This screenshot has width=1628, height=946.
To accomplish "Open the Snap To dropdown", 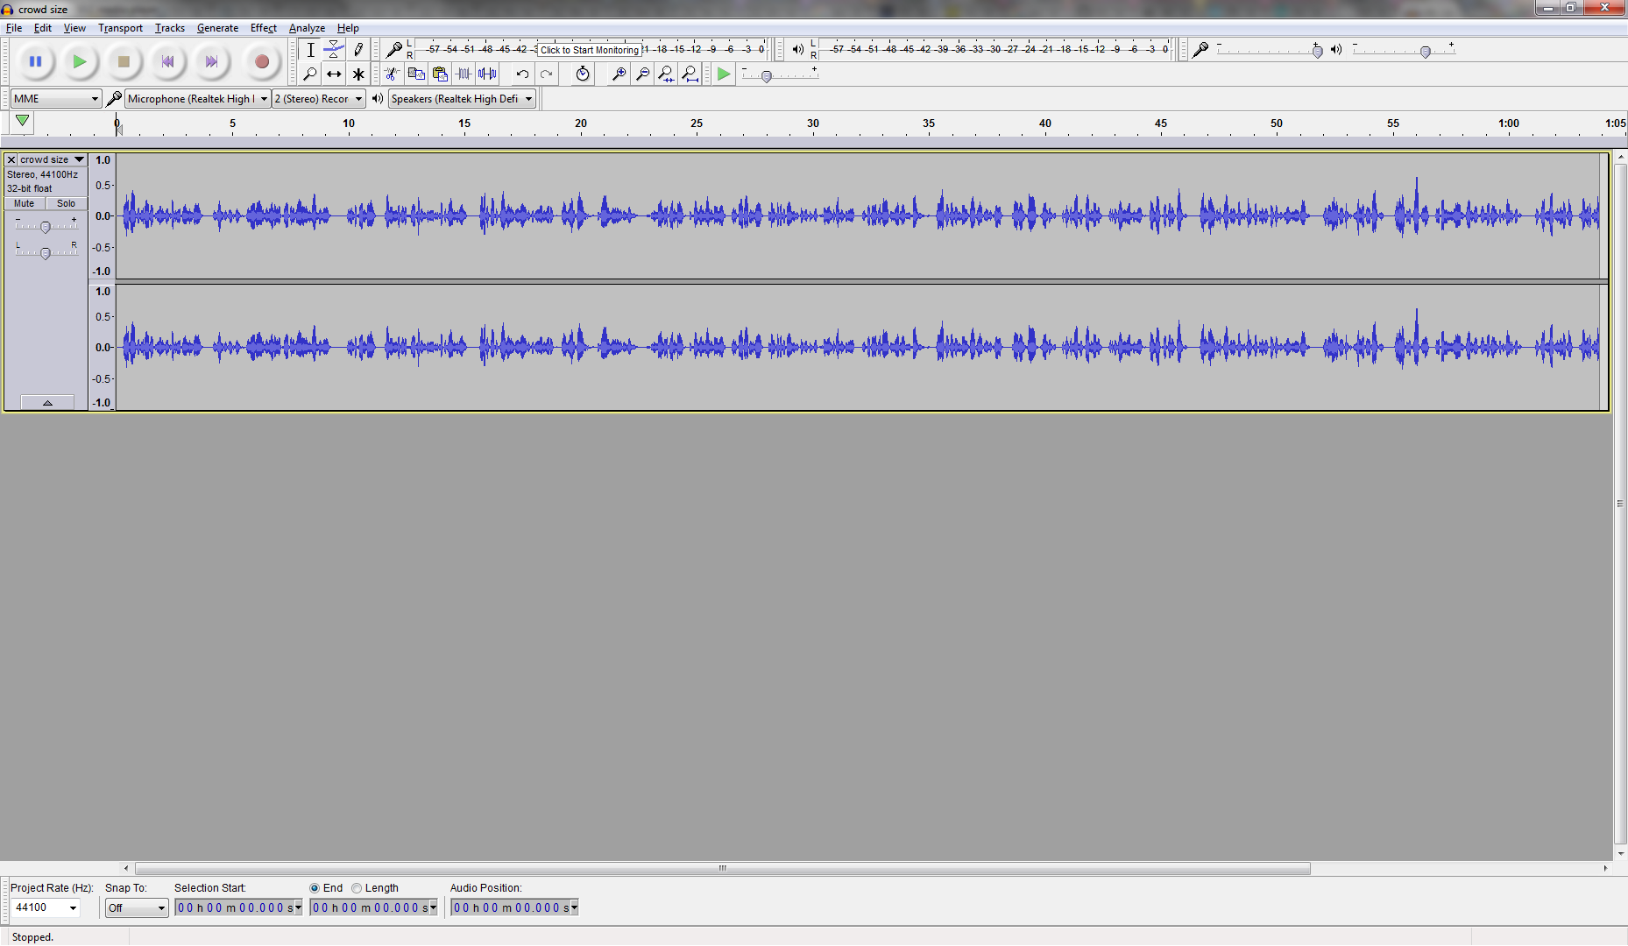I will point(136,907).
